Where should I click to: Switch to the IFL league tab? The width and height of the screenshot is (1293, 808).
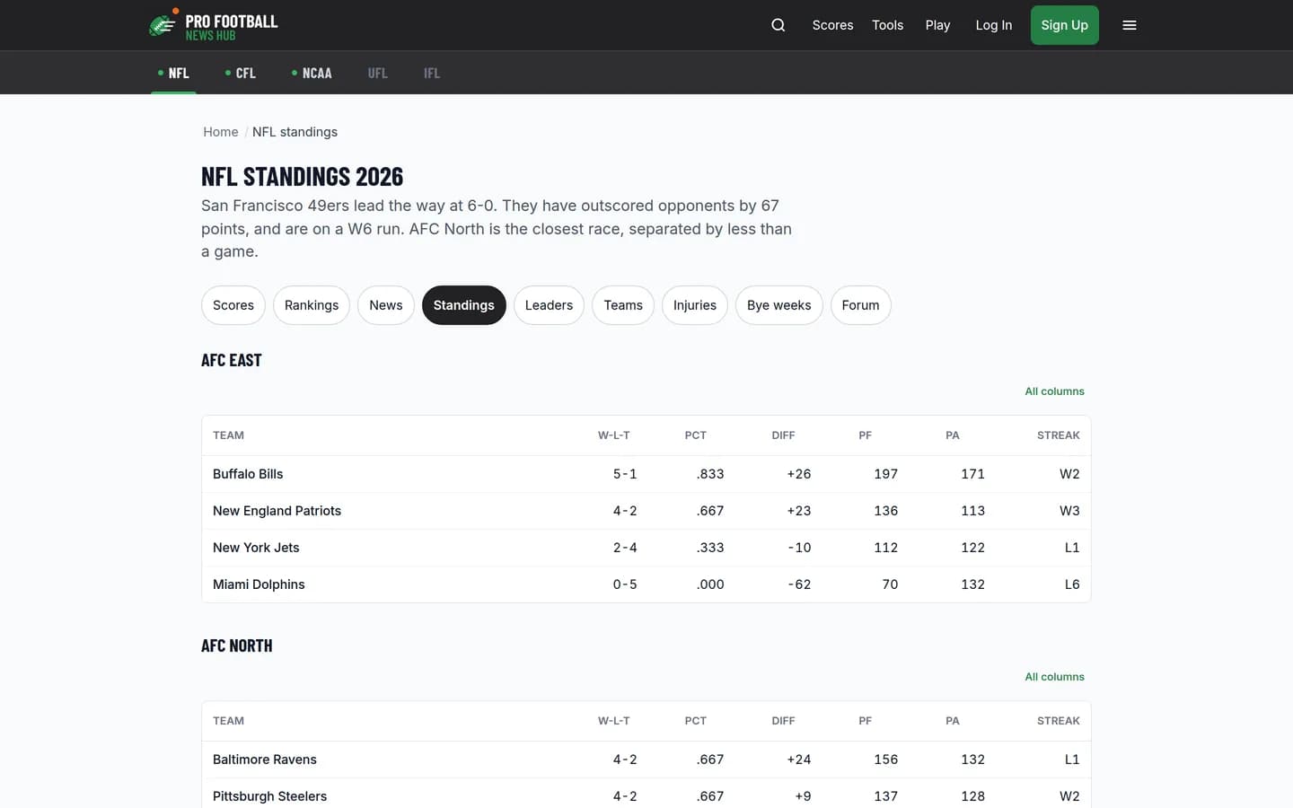(x=432, y=73)
